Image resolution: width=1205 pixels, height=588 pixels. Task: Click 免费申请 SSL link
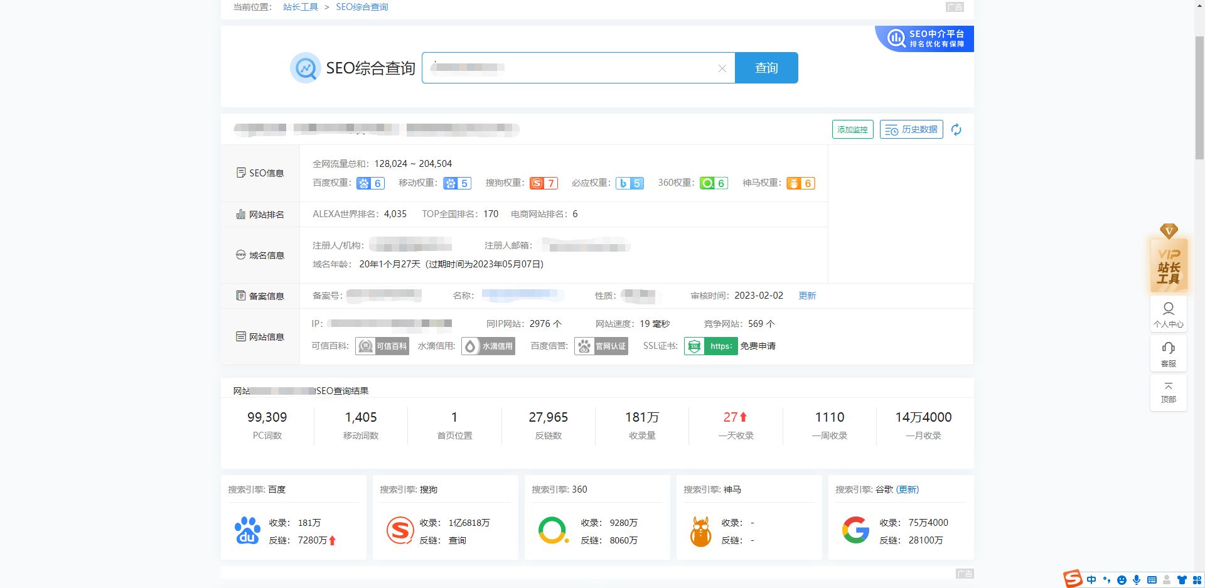coord(758,346)
